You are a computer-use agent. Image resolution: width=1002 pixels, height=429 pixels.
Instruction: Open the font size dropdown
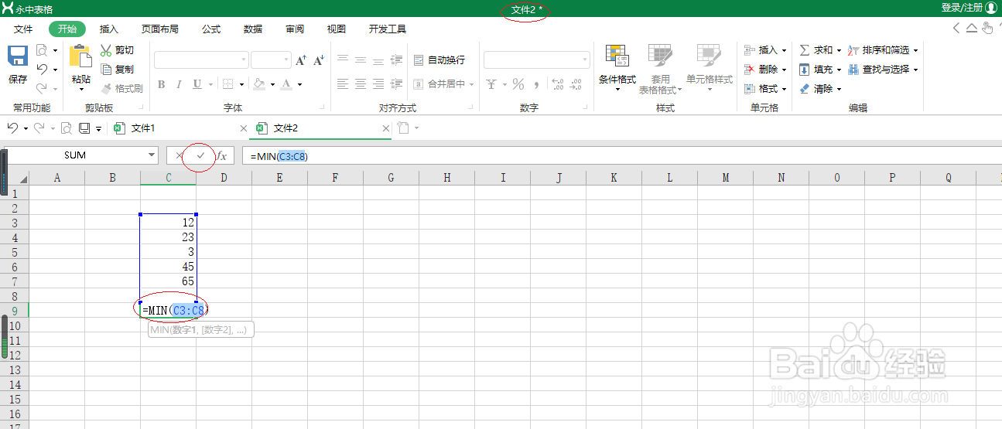(x=286, y=60)
